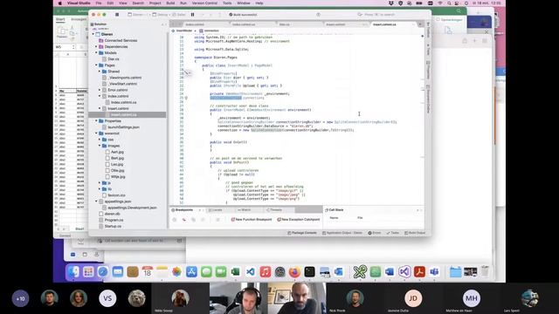Open the Run menu
559x314 pixels.
pyautogui.click(x=183, y=3)
